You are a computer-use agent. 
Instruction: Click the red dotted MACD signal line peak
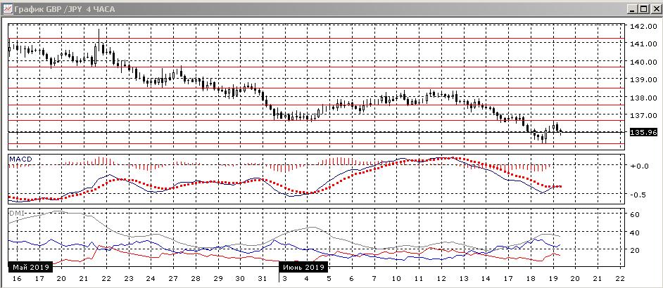coord(450,158)
